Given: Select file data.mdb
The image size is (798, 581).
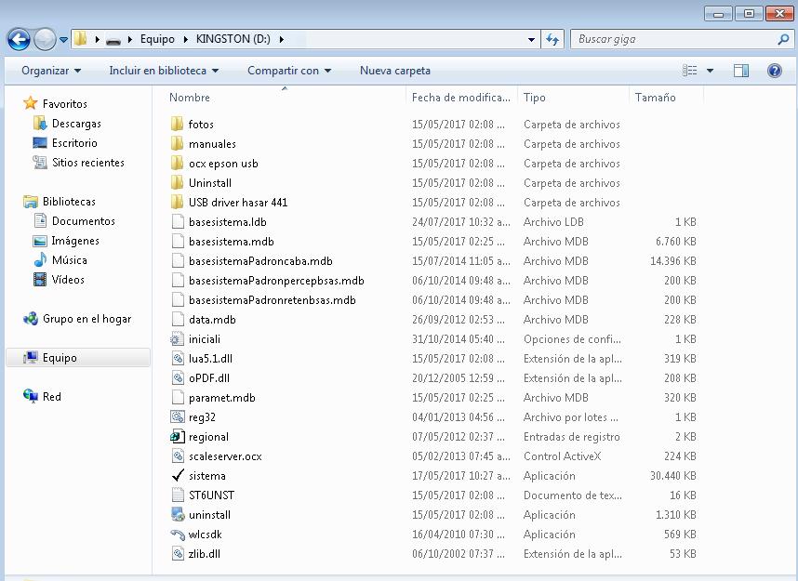Looking at the screenshot, I should click(x=212, y=320).
